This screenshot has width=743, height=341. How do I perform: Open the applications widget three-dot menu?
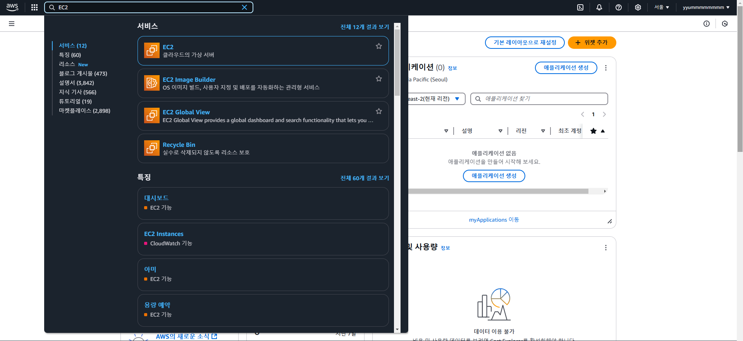(x=606, y=68)
